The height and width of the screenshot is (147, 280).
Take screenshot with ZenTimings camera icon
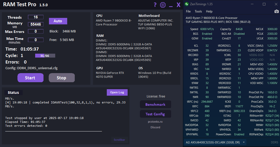click(276, 11)
